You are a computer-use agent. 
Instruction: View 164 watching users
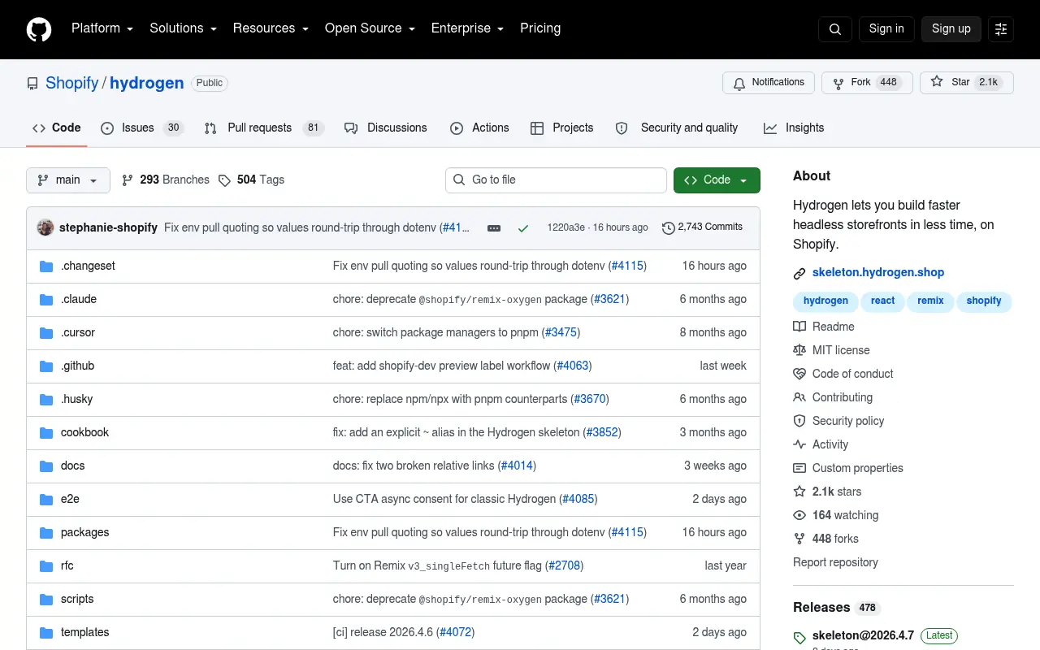836,515
